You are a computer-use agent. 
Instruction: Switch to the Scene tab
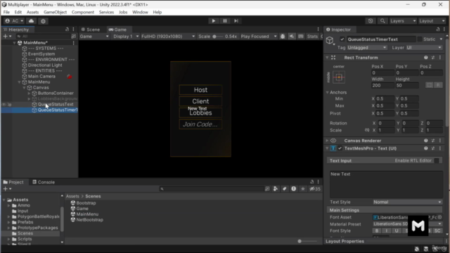pos(91,30)
